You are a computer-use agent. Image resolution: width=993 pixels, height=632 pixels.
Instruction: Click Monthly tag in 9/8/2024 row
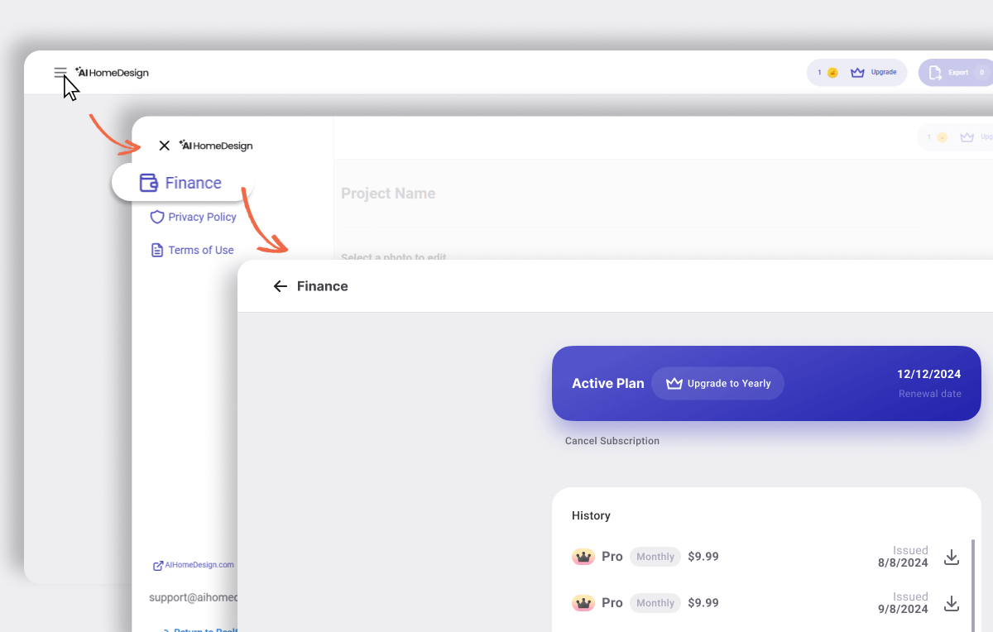click(x=655, y=603)
